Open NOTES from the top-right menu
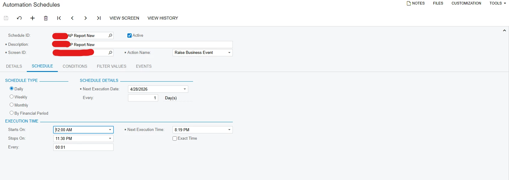Viewport: 509px width, 180px height. pos(416,3)
